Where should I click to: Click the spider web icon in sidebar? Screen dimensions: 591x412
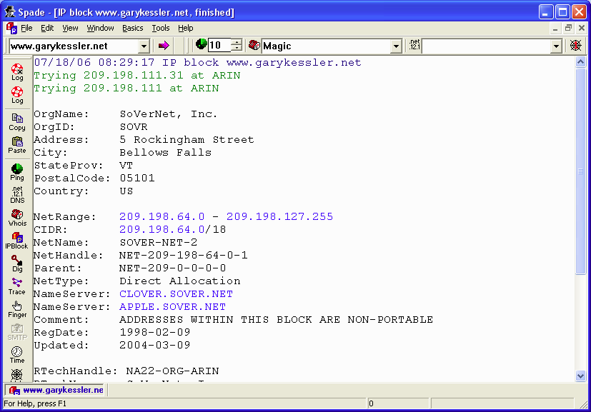coord(17,375)
